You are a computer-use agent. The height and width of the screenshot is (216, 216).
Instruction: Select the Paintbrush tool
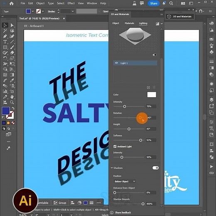[12, 47]
